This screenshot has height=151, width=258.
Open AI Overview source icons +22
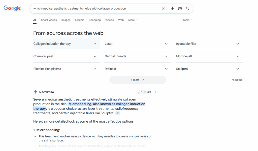[144, 92]
